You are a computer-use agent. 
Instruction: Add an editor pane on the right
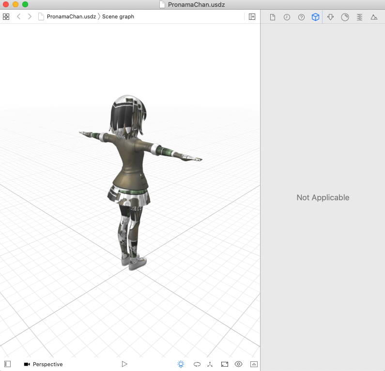tap(252, 16)
